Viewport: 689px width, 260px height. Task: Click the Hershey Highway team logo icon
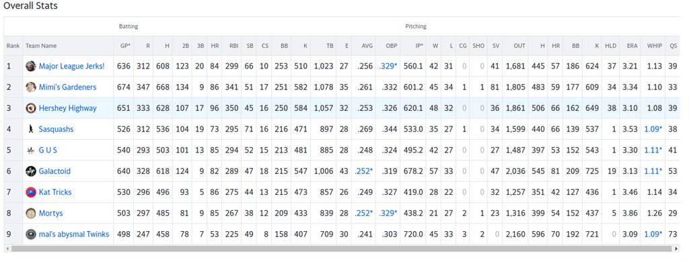tap(31, 108)
